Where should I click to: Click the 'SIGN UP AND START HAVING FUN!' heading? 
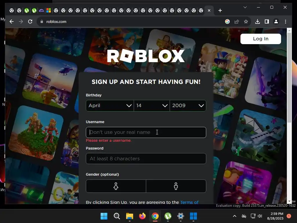coord(146,82)
